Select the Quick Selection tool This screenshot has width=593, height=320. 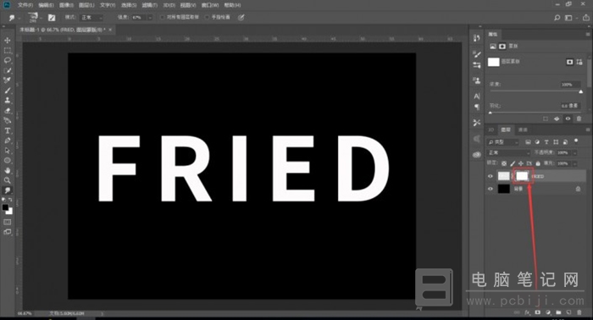tap(7, 70)
